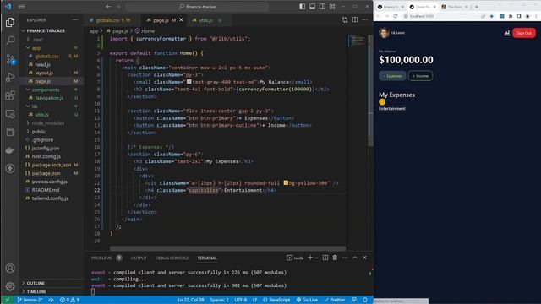The image size is (541, 304).
Task: Open editor More Actions ellipsis
Action: [x=365, y=20]
